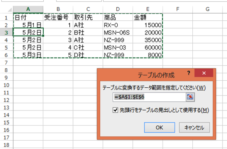Select row 1 header
This screenshot has width=227, height=149.
point(6,17)
